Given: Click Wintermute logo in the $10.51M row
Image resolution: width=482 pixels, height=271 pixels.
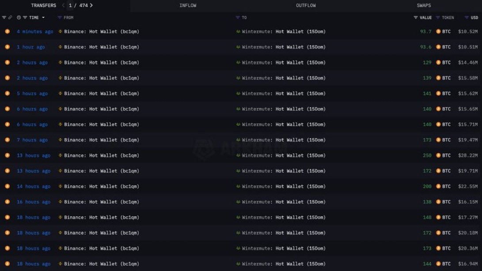Looking at the screenshot, I should coord(238,47).
